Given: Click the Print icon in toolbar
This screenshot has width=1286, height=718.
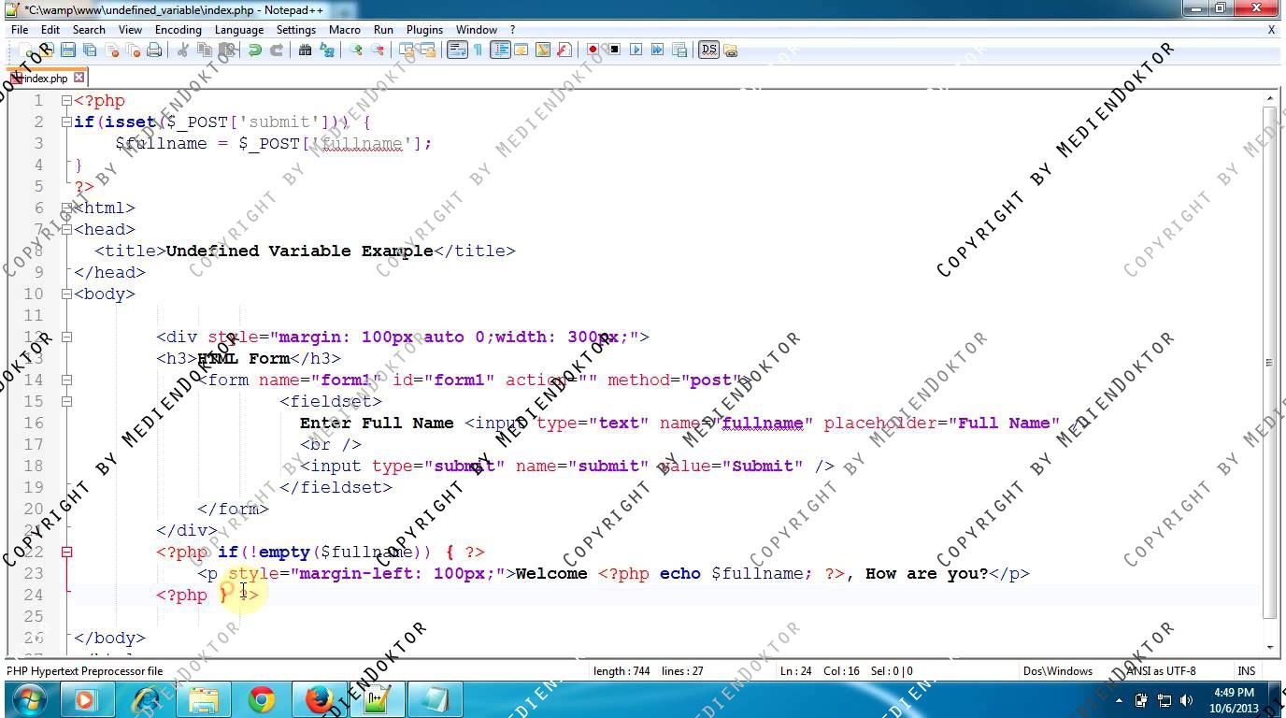Looking at the screenshot, I should (154, 50).
